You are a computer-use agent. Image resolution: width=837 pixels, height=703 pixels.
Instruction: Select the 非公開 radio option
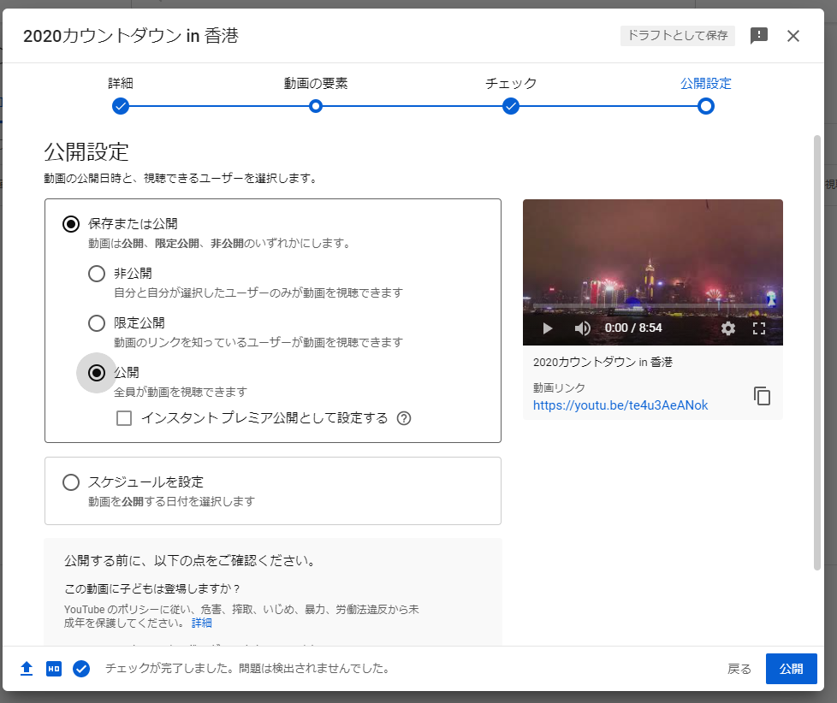click(x=98, y=274)
